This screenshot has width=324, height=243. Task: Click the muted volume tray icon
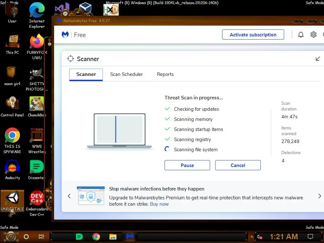[259, 237]
